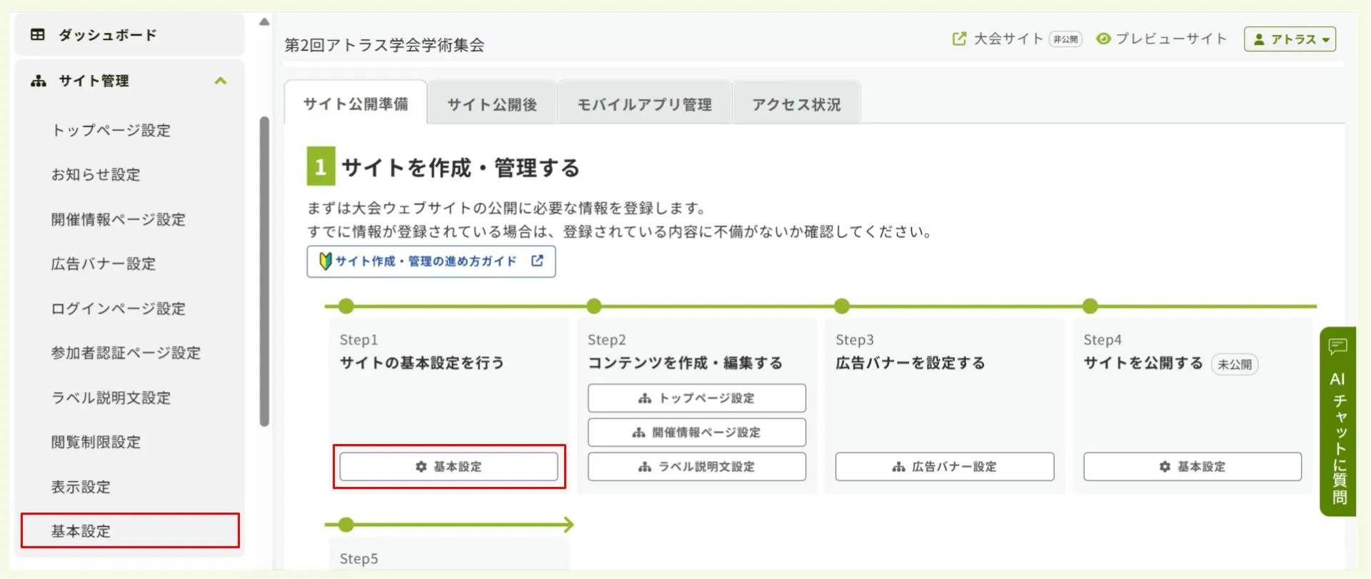Open ラベル説明文設定 in sidebar
Screen dimensions: 1371x579
pos(111,398)
